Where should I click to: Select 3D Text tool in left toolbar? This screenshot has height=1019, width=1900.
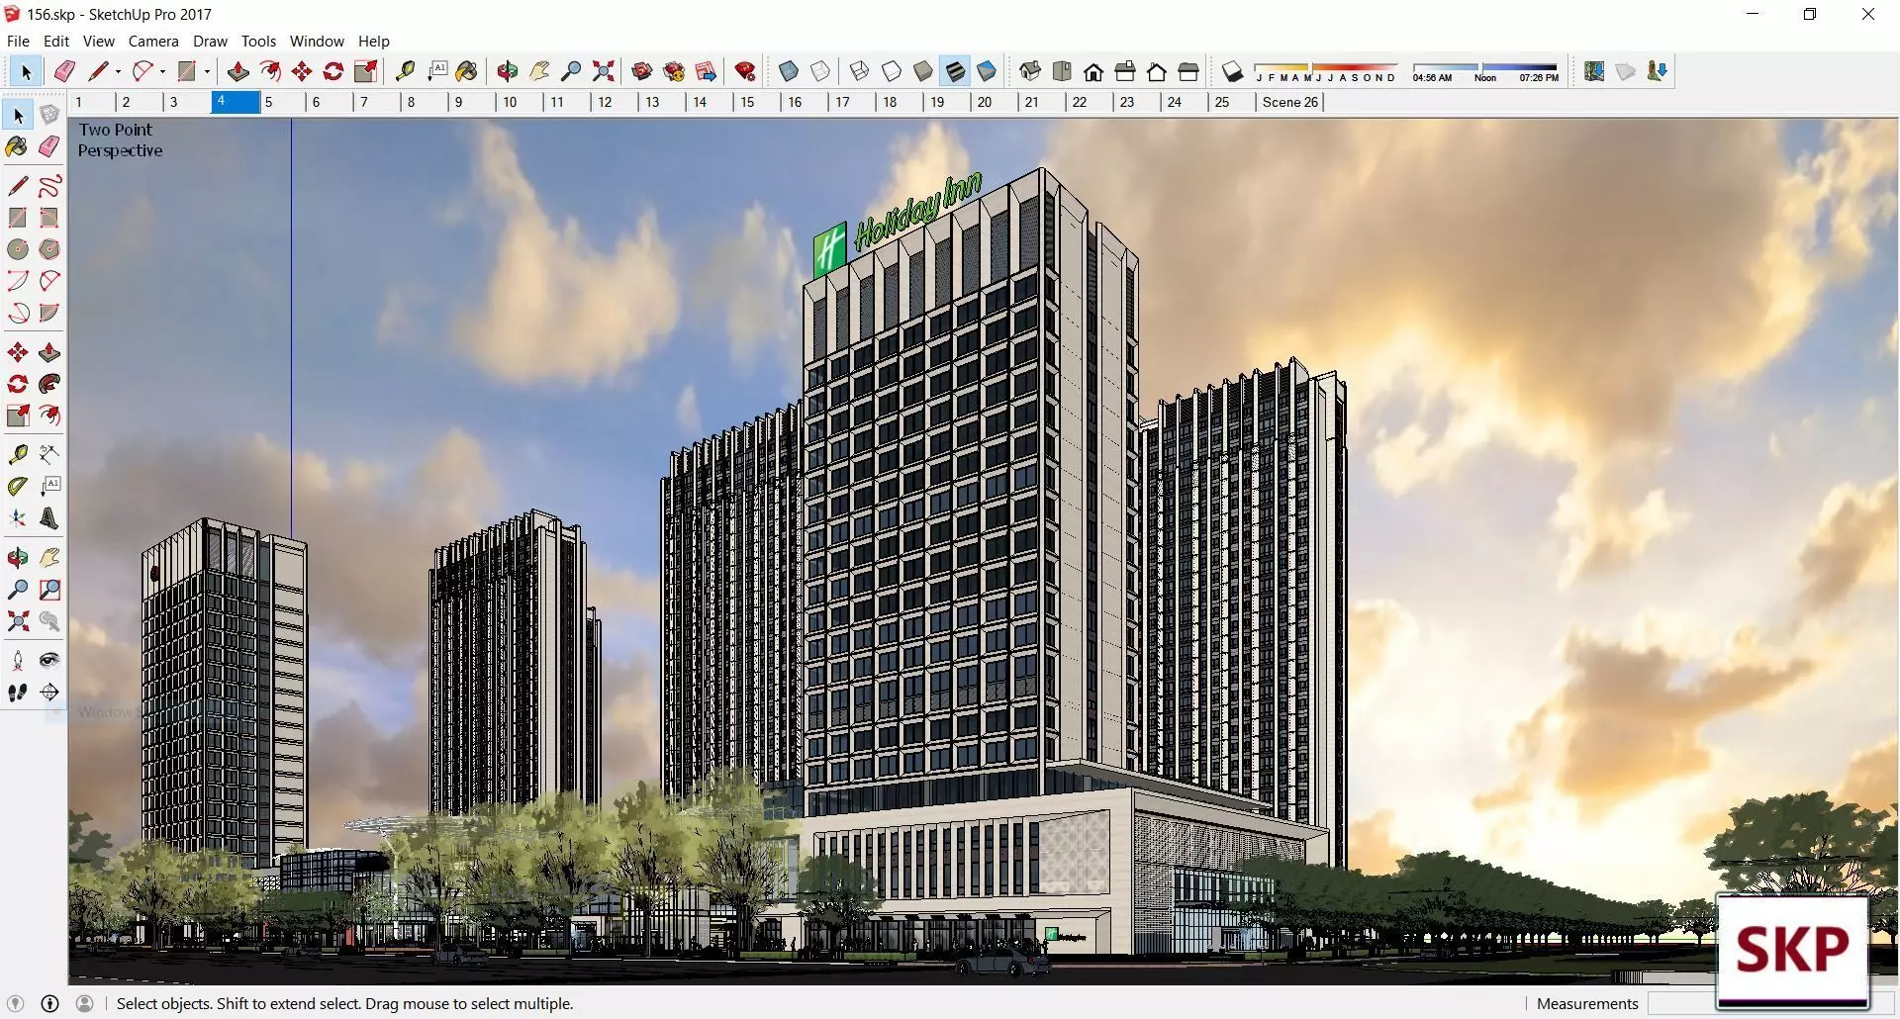click(x=49, y=518)
